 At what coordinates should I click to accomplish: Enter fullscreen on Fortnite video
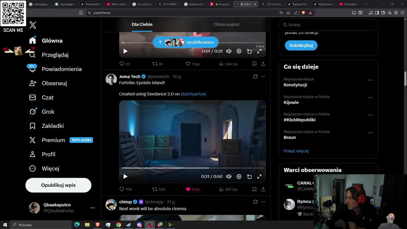259,177
